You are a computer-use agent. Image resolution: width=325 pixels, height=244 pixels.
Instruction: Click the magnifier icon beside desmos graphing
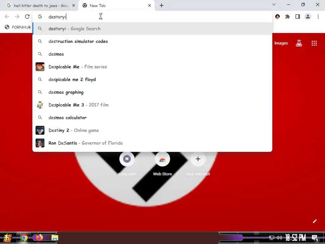(x=40, y=92)
